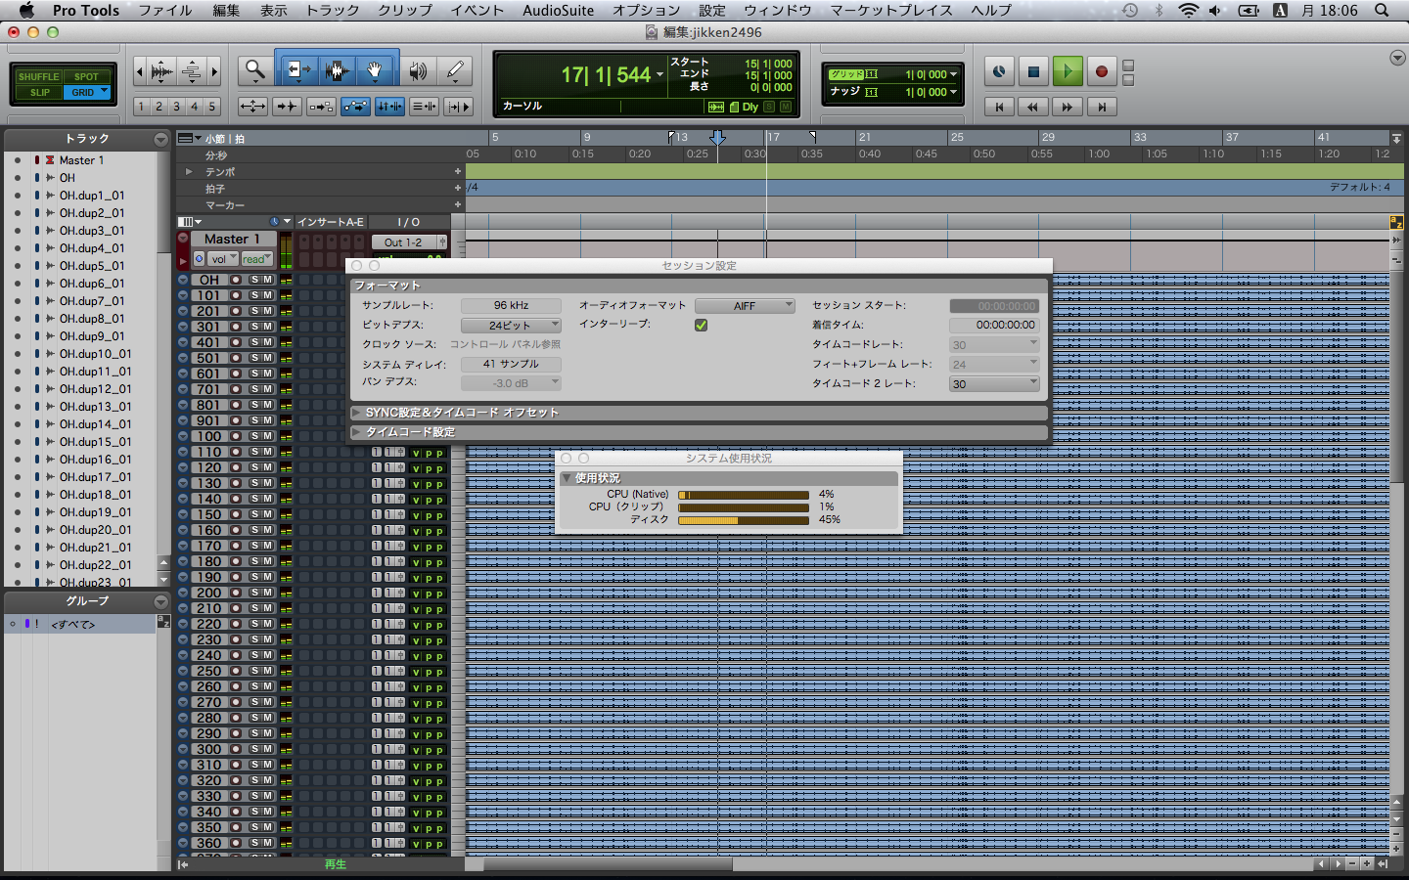Select the Grabber hand tool
1409x880 pixels.
click(x=375, y=70)
